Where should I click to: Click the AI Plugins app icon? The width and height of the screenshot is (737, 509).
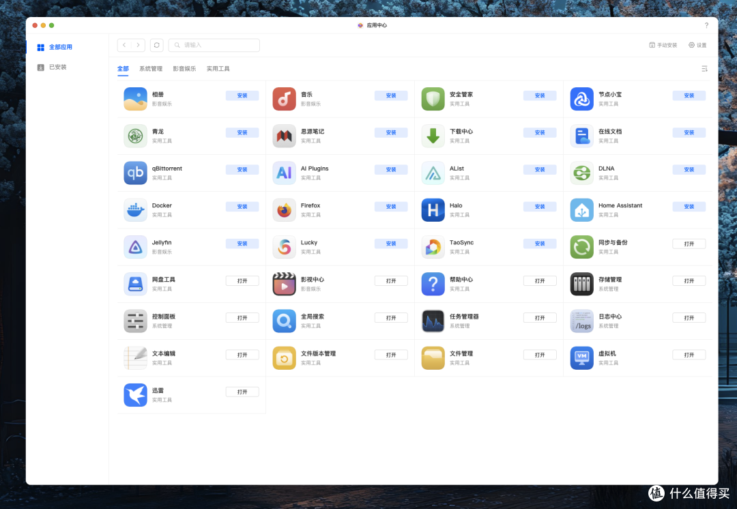click(x=285, y=173)
